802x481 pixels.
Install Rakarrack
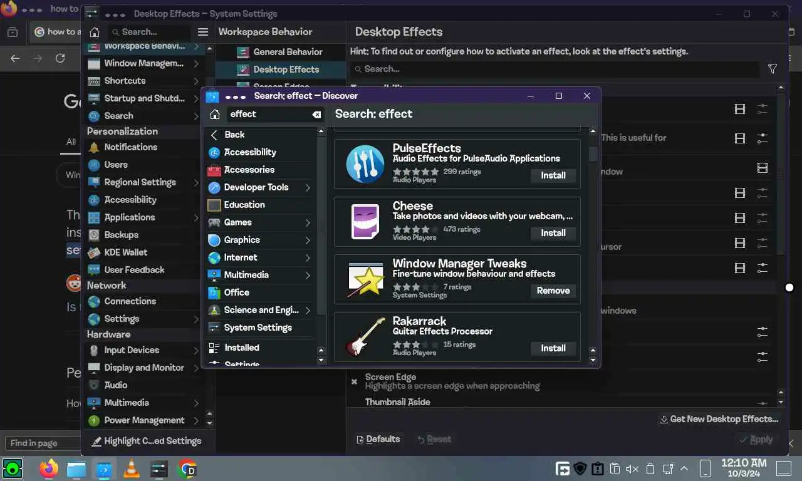[553, 348]
